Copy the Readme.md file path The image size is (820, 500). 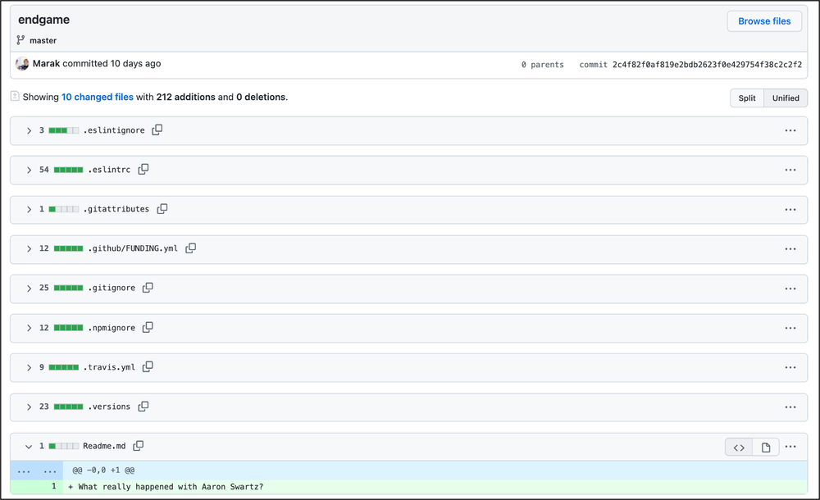pyautogui.click(x=139, y=446)
